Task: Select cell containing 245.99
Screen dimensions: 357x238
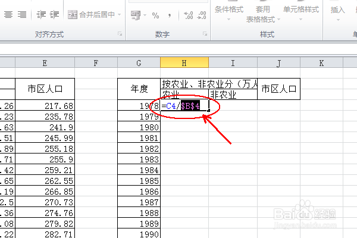Action: pyautogui.click(x=45, y=138)
